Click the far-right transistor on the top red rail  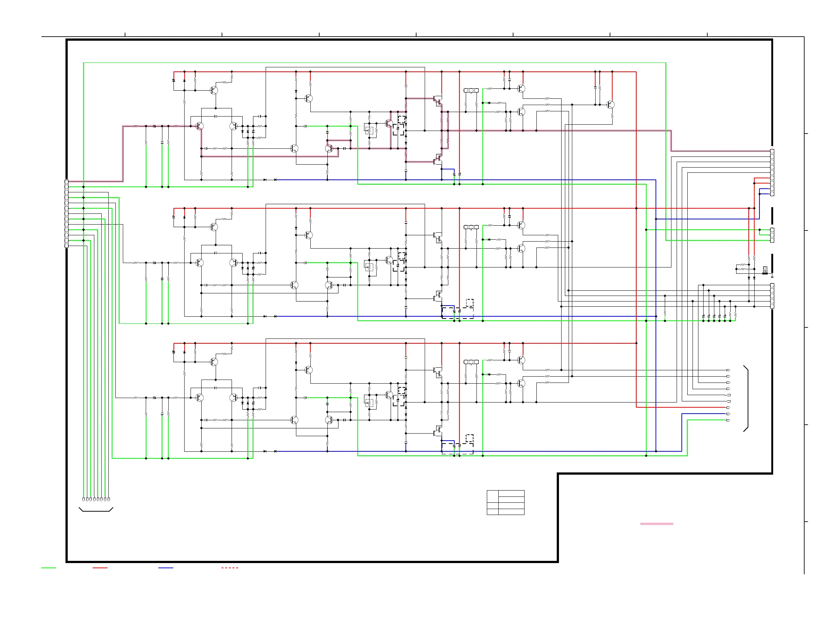point(610,105)
